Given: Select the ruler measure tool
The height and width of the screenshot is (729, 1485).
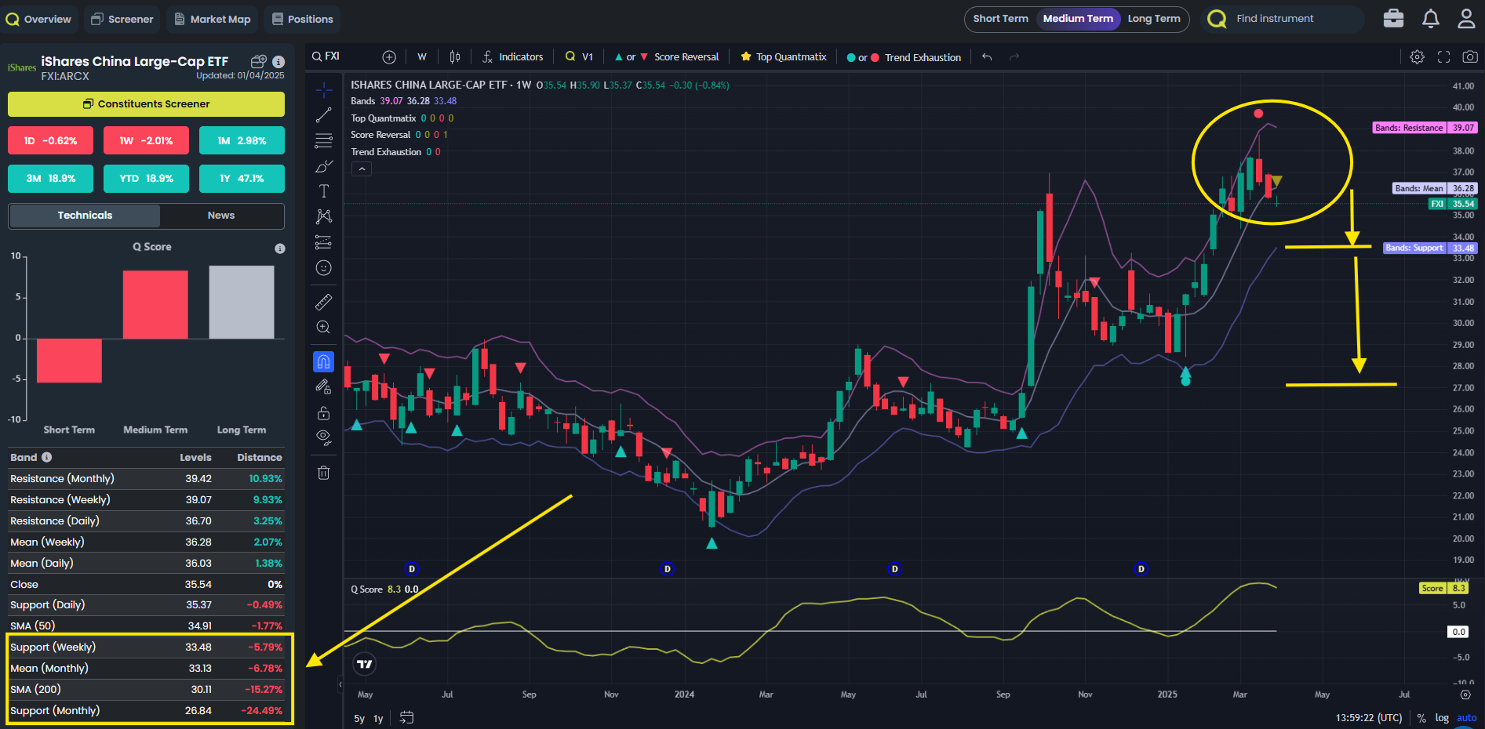Looking at the screenshot, I should [x=323, y=302].
